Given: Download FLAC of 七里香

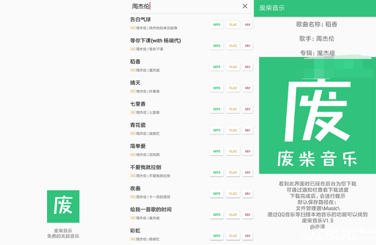Looking at the screenshot, I should click(233, 109).
